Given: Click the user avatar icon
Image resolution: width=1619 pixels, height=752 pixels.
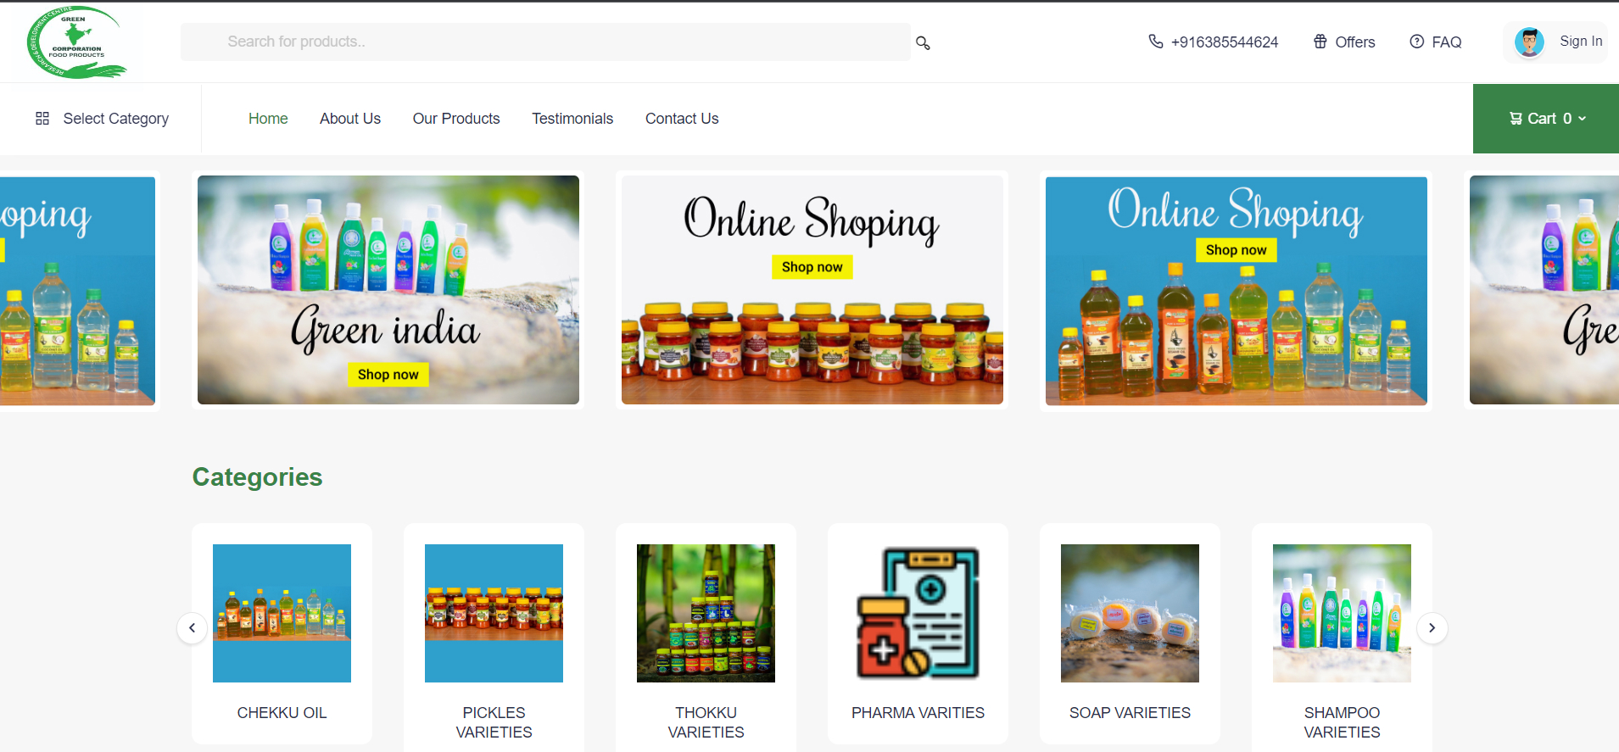Looking at the screenshot, I should (1529, 42).
